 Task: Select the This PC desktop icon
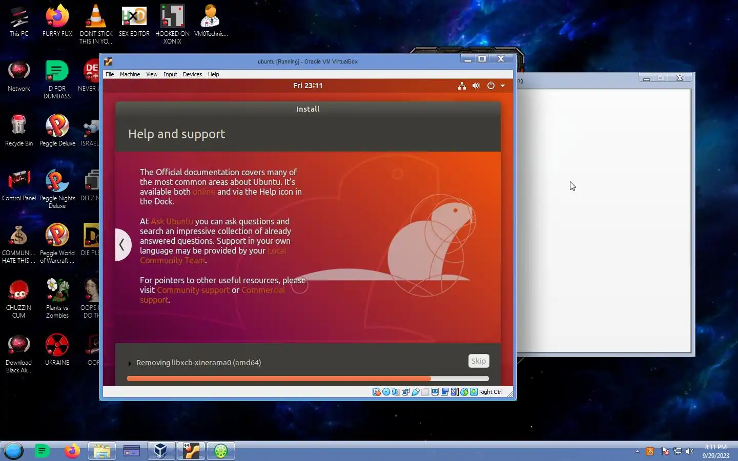pos(19,22)
